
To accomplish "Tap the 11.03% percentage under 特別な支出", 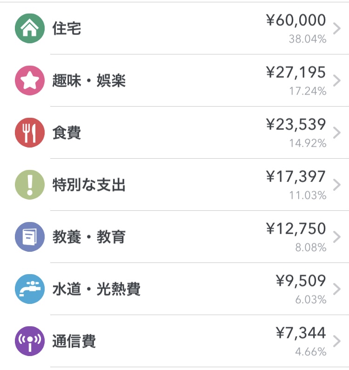I will 308,195.
